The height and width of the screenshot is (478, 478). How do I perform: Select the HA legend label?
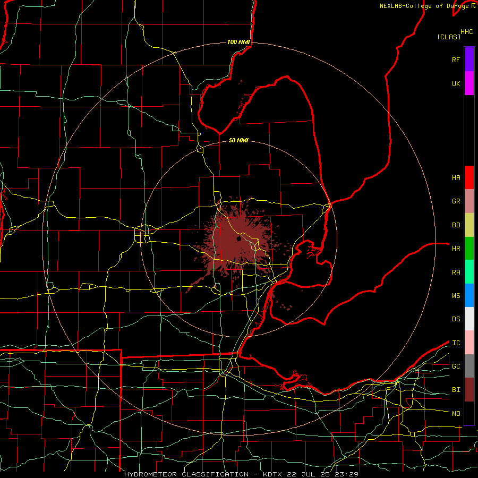click(456, 178)
